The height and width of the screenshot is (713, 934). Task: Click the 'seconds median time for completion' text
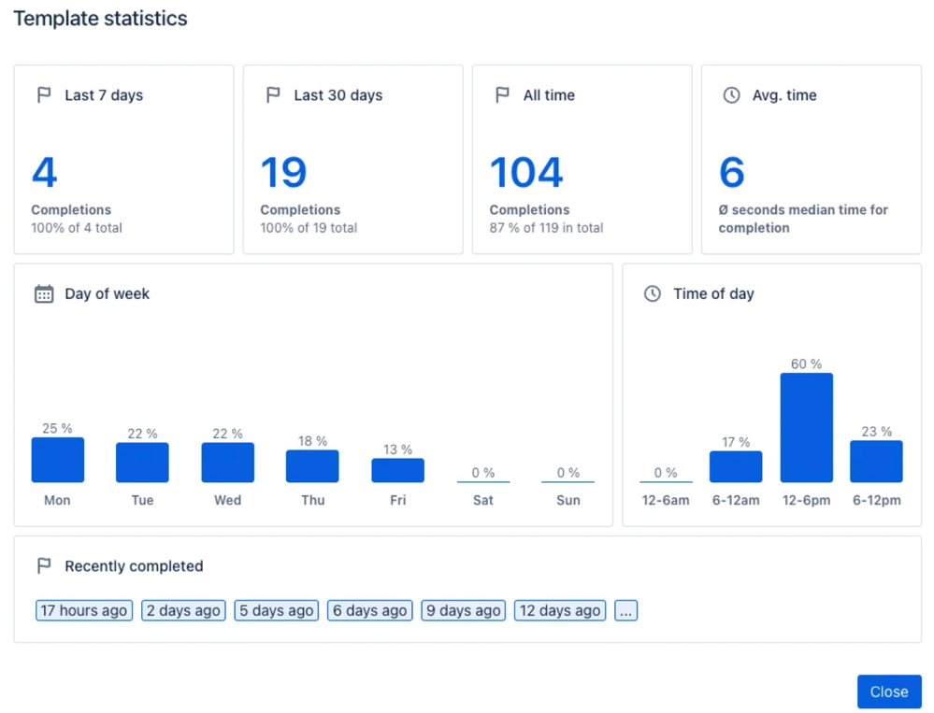tap(803, 219)
